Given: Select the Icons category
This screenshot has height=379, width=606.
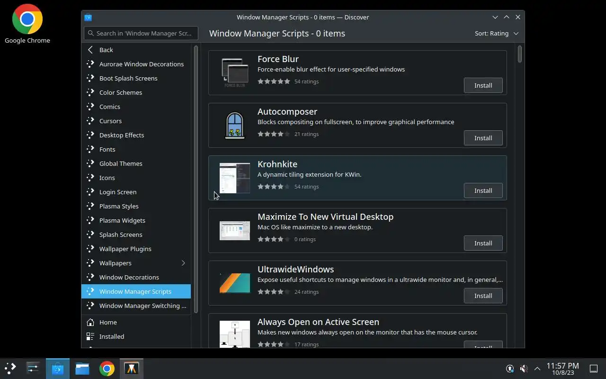Looking at the screenshot, I should (136, 178).
